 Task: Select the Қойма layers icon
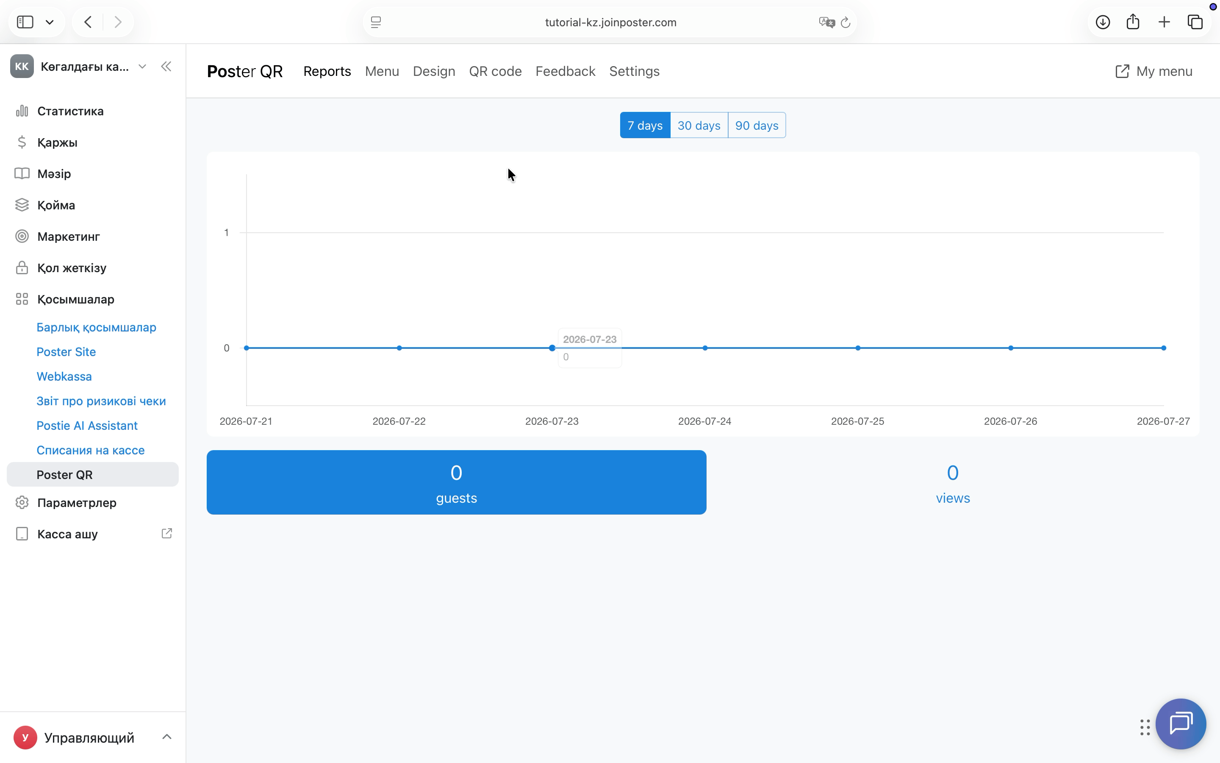coord(22,205)
